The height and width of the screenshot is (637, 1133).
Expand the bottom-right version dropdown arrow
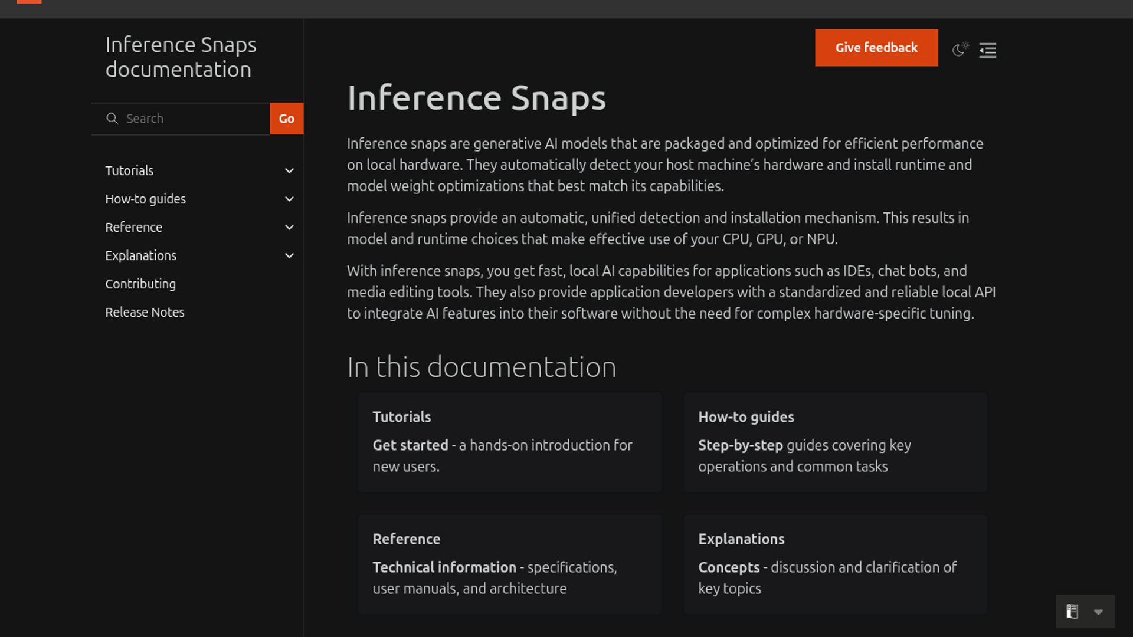point(1098,612)
